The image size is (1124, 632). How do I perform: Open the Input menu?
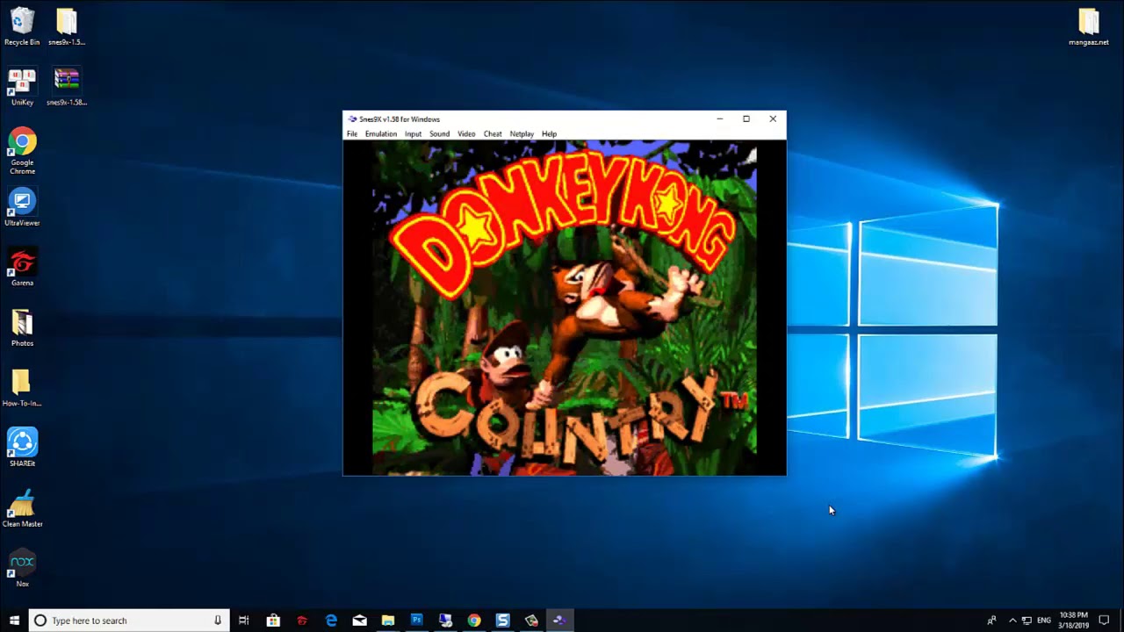(x=413, y=134)
